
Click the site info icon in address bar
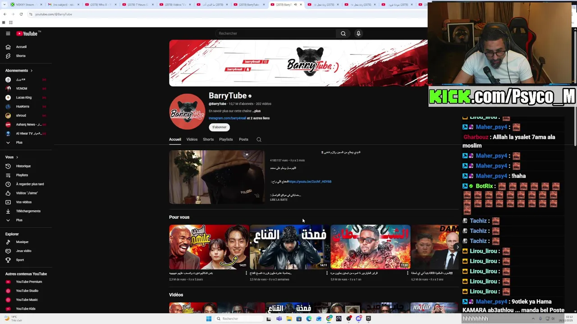[31, 14]
